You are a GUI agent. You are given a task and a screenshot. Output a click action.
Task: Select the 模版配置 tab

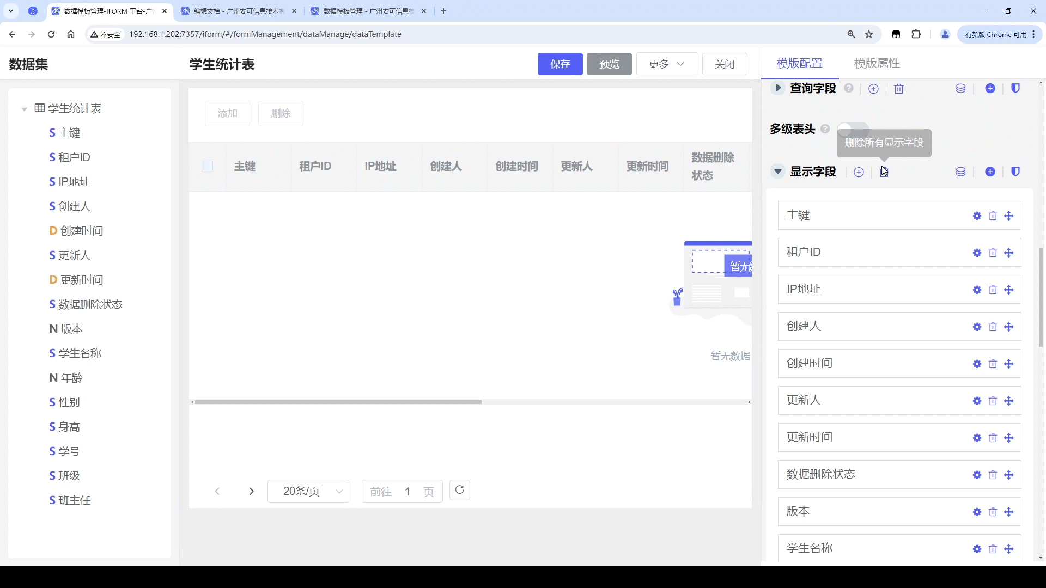pyautogui.click(x=799, y=63)
